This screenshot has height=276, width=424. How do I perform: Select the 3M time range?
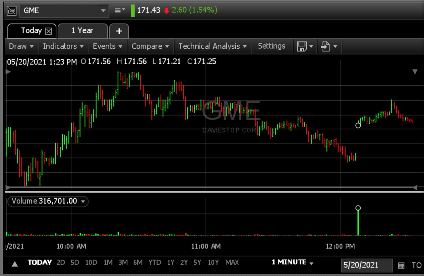[x=123, y=262]
